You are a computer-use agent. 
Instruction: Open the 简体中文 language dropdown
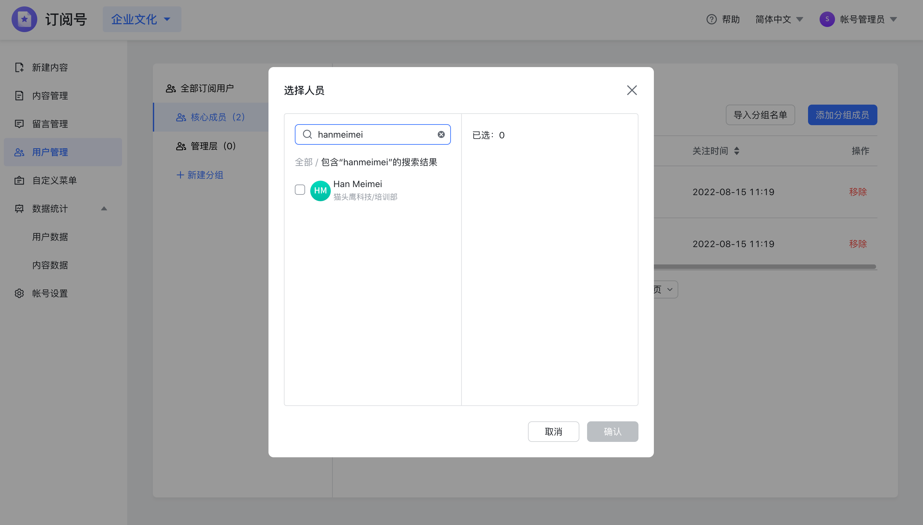pyautogui.click(x=779, y=19)
